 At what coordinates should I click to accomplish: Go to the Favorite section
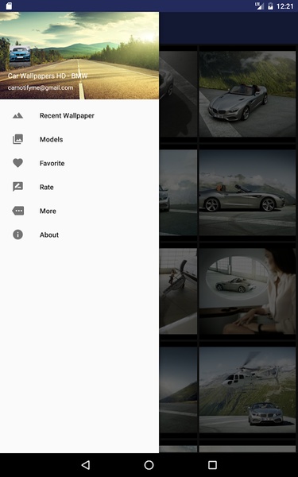pos(79,163)
